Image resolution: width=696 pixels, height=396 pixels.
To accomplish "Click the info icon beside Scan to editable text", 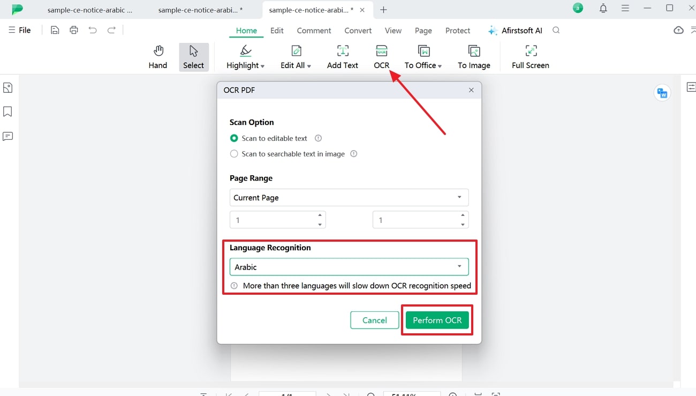I will tap(318, 138).
